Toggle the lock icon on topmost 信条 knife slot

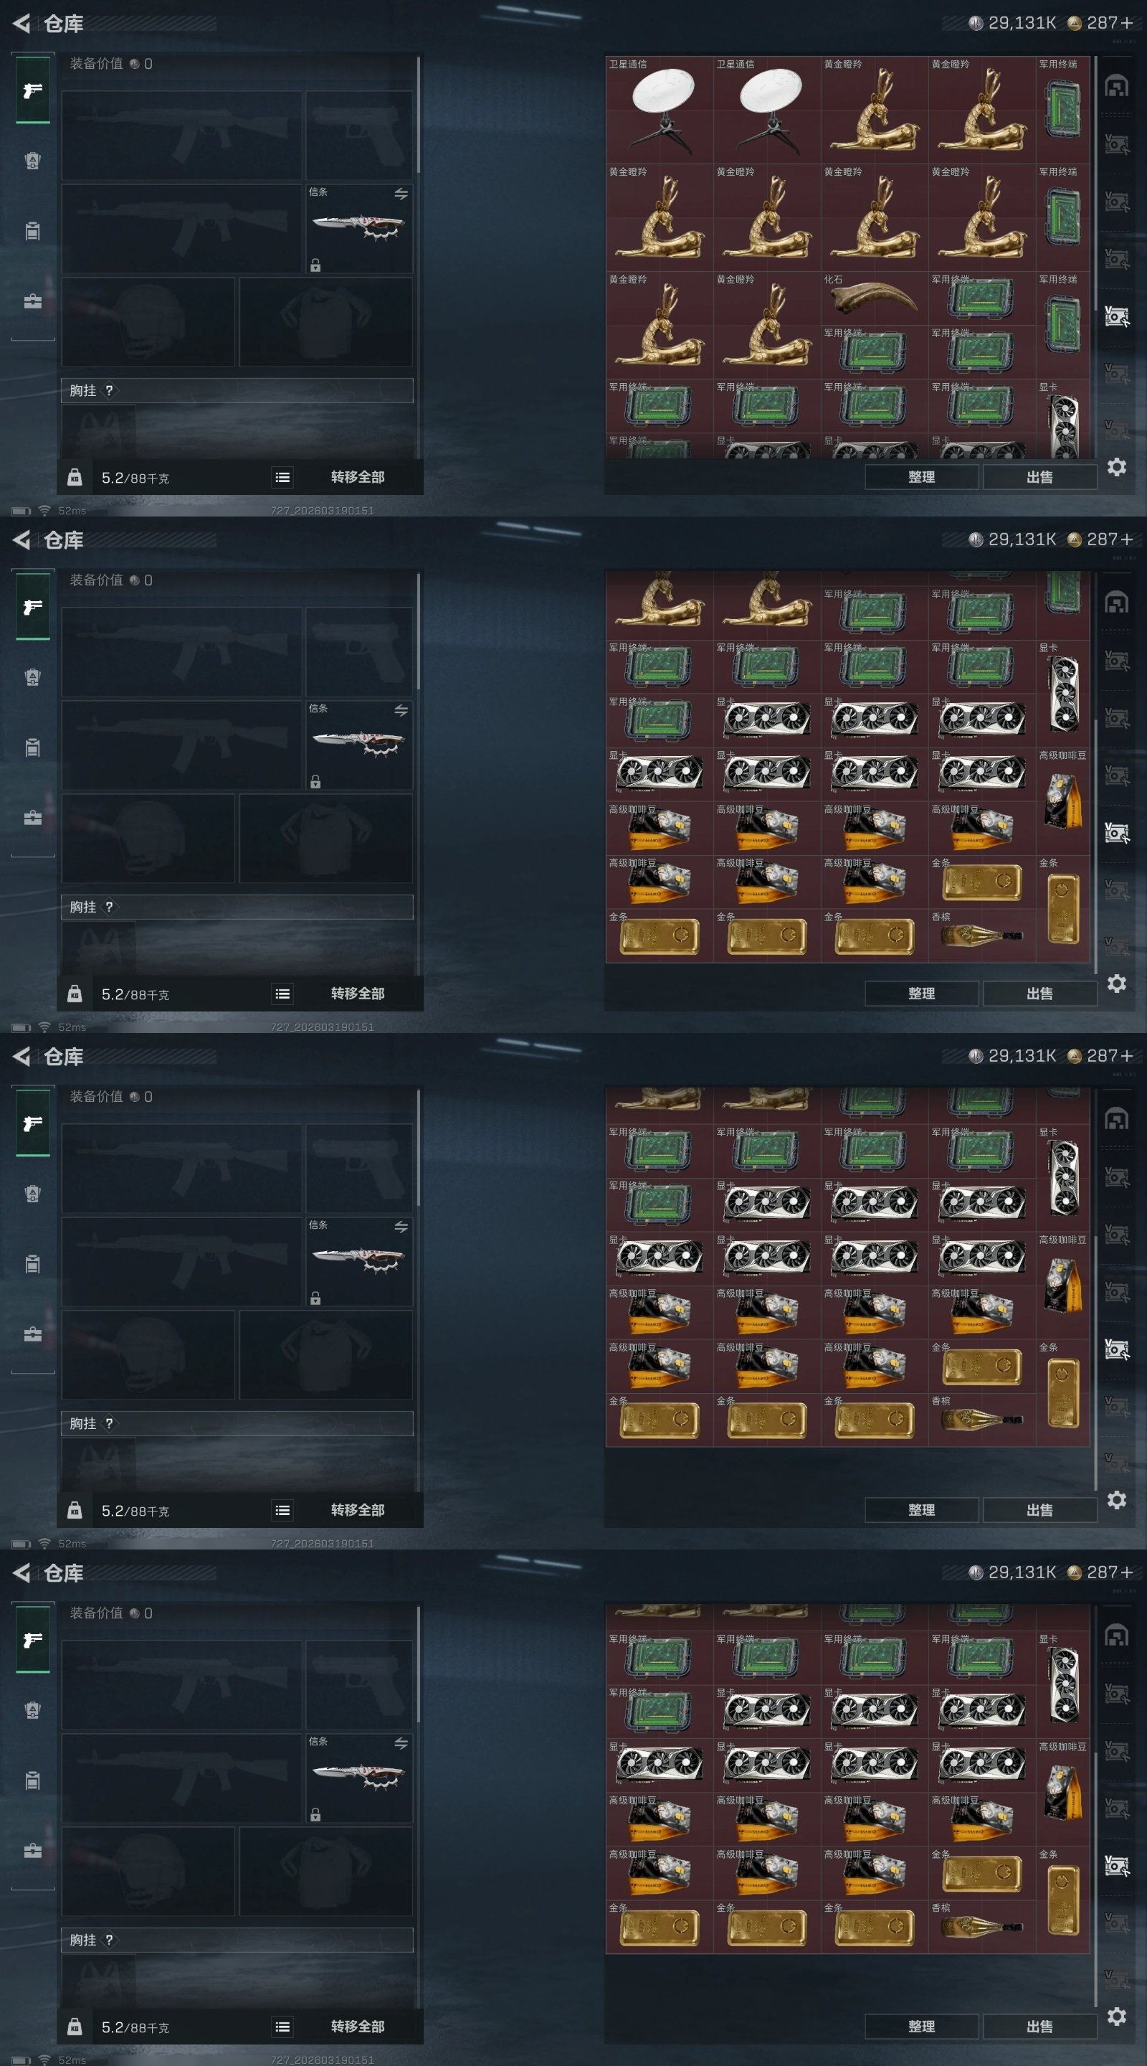[316, 265]
